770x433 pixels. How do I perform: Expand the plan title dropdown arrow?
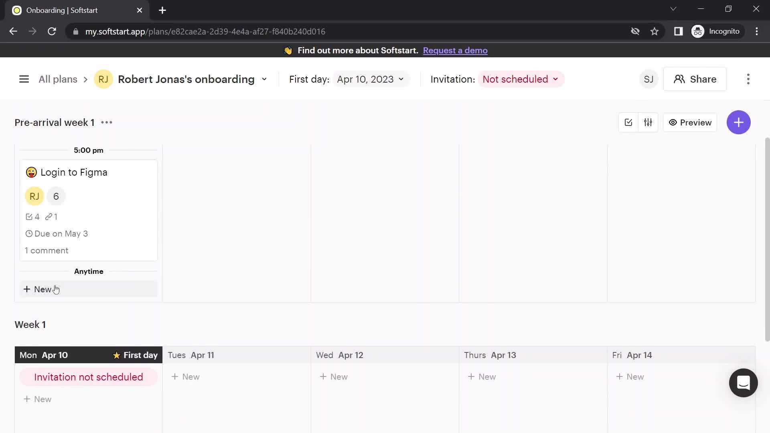264,79
